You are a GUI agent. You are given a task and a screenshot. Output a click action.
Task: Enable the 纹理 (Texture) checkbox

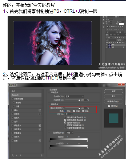pyautogui.click(x=14, y=106)
